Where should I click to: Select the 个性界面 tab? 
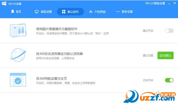click(97, 12)
